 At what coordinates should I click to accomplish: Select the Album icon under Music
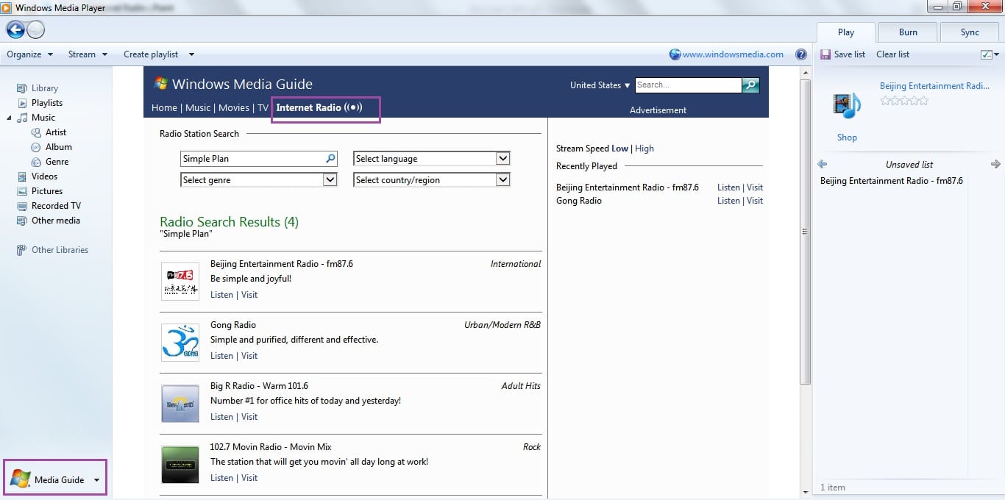click(x=37, y=147)
